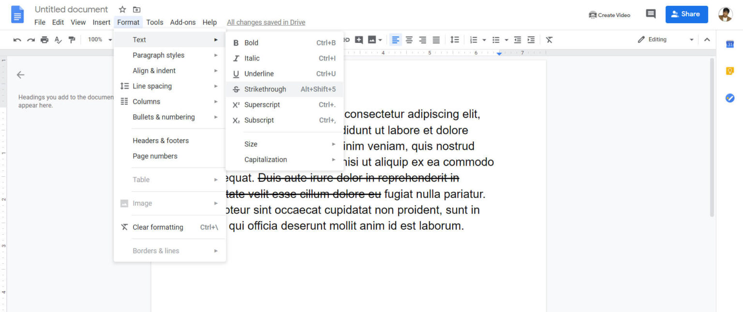Screen dimensions: 743x312
Task: Apply Strikethrough from the Text submenu
Action: pyautogui.click(x=265, y=89)
